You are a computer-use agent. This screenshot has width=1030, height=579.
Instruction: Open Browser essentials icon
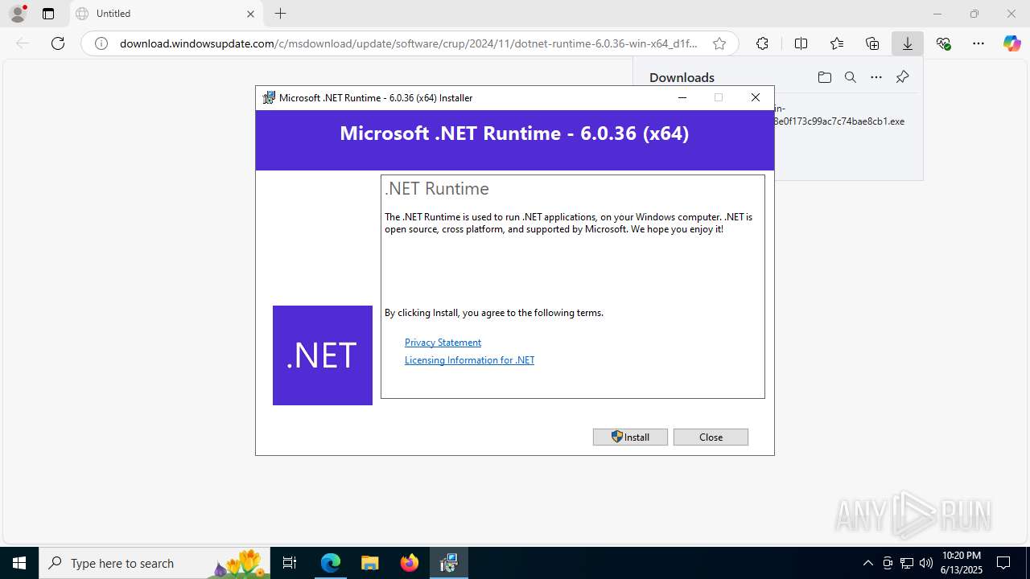click(x=943, y=43)
